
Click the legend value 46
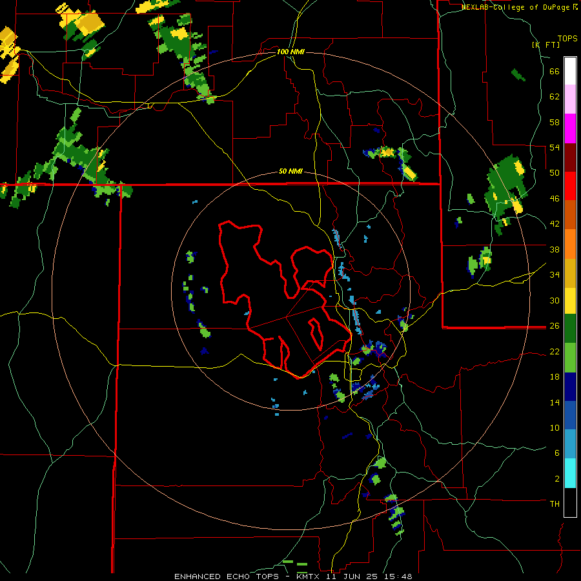555,199
